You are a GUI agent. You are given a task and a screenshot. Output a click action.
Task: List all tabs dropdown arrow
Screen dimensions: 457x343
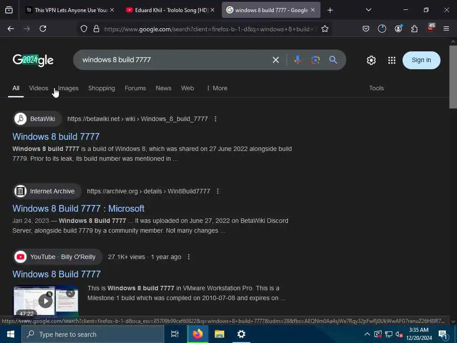click(368, 10)
